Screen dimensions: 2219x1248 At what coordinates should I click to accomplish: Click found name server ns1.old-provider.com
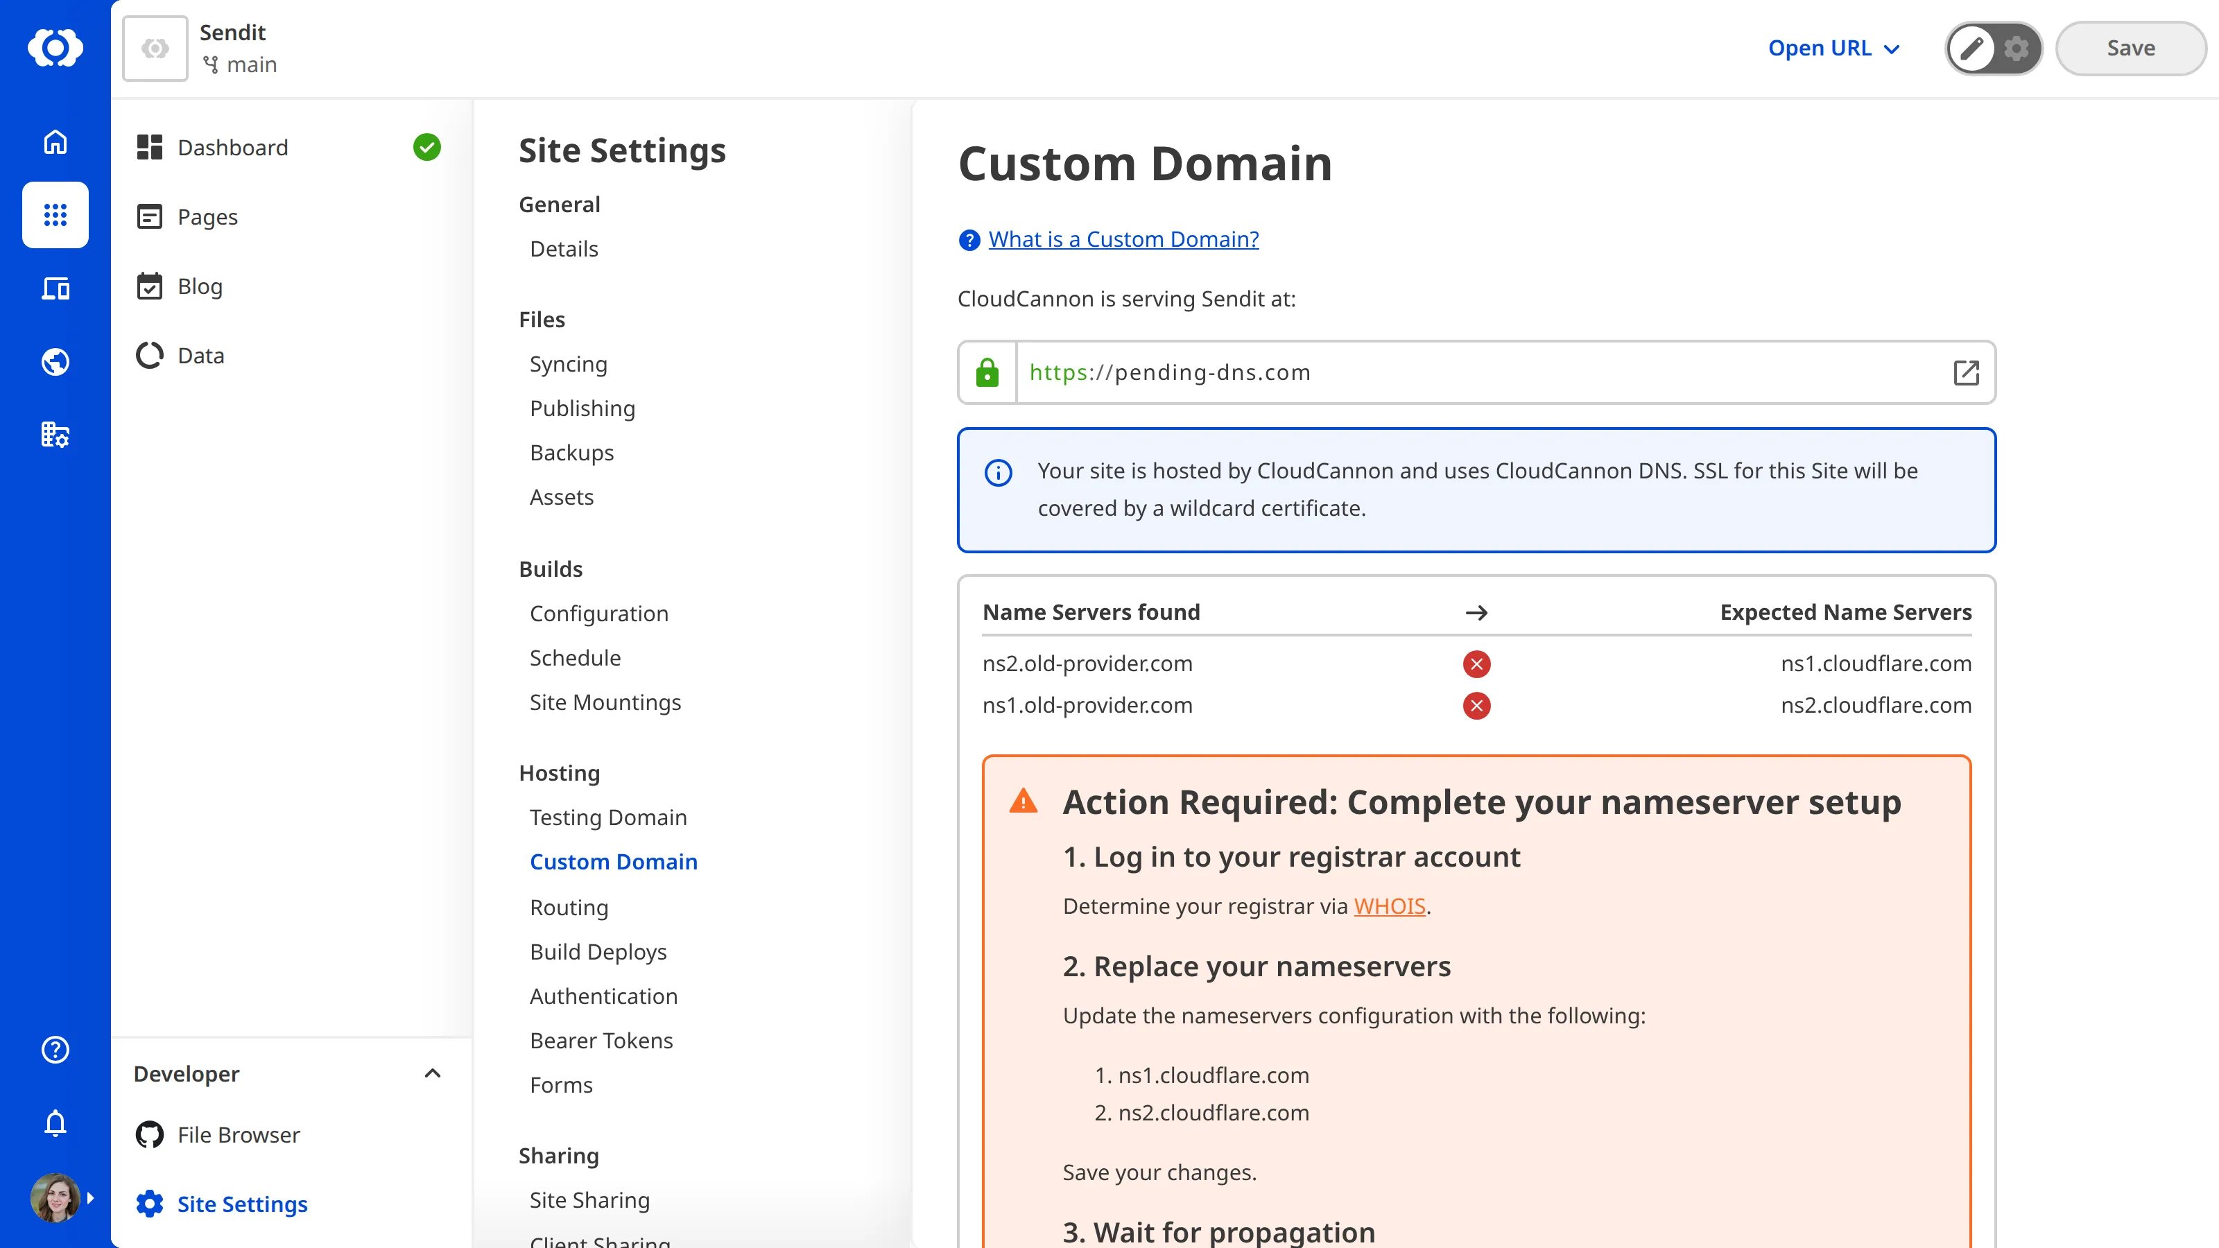[1087, 705]
